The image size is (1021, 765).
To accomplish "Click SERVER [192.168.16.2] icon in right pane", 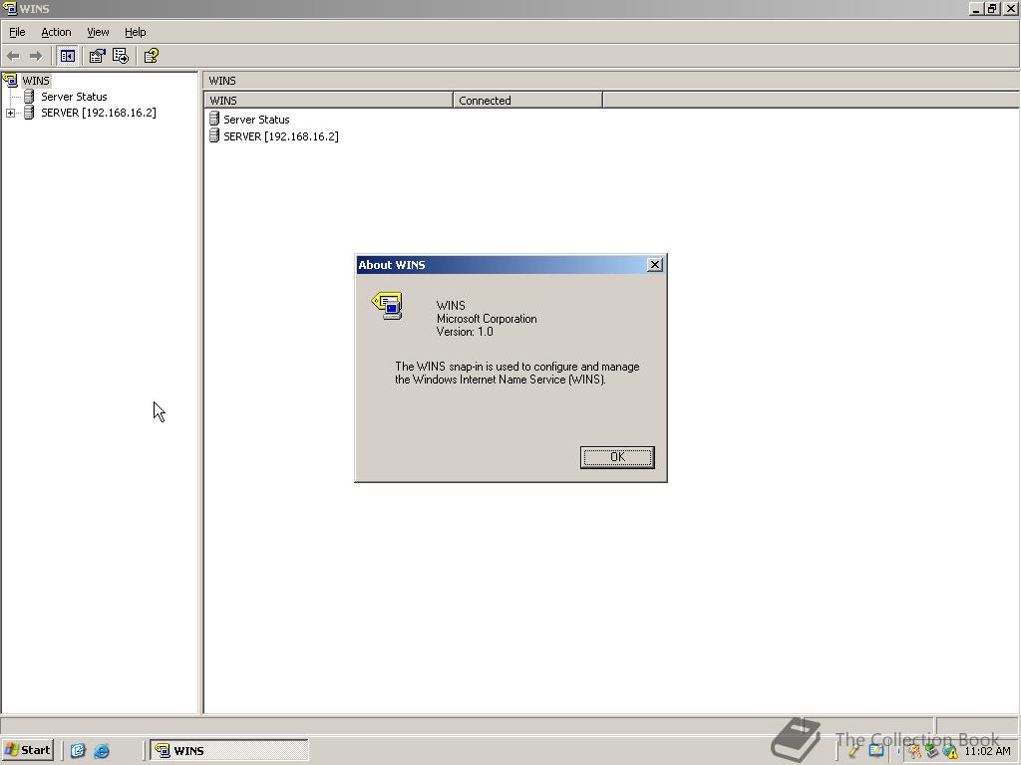I will (214, 135).
